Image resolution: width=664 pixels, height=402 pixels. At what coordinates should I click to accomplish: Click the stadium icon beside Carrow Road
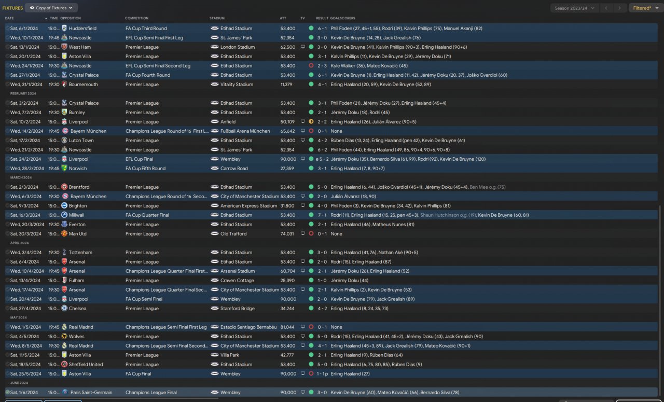tap(215, 169)
